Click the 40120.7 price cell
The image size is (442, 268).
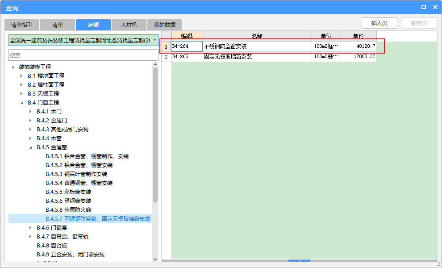click(359, 46)
